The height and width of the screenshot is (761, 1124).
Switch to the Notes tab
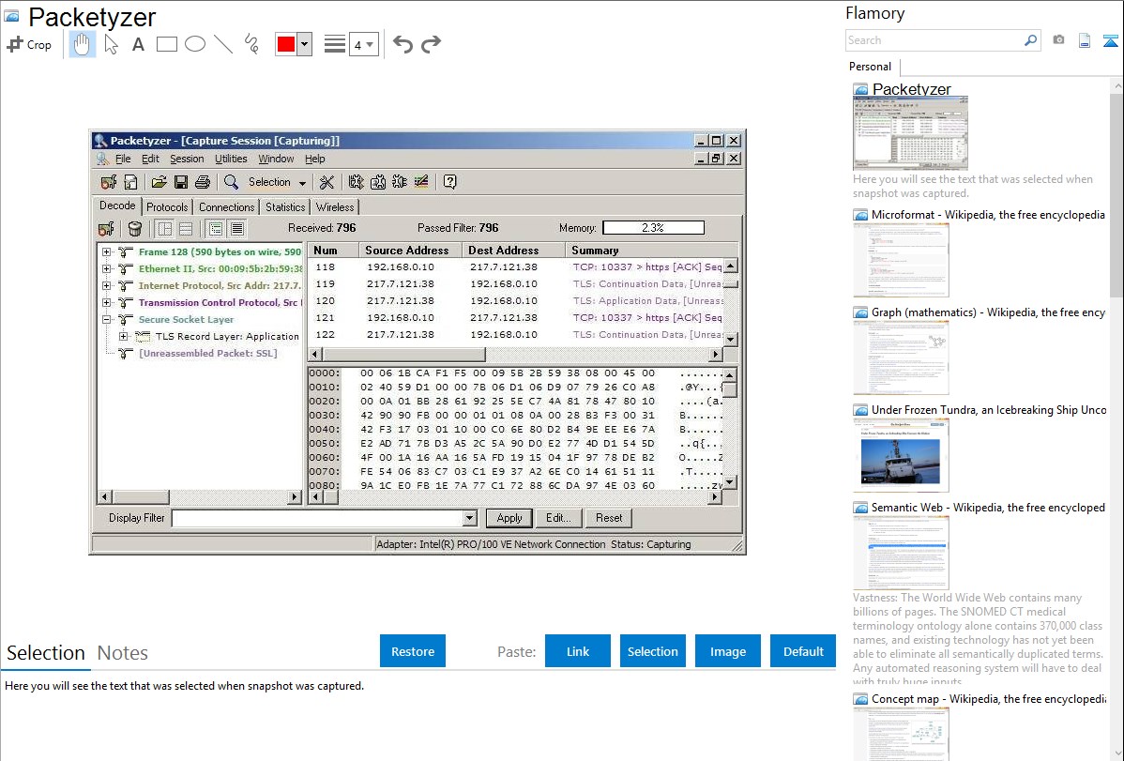tap(123, 653)
